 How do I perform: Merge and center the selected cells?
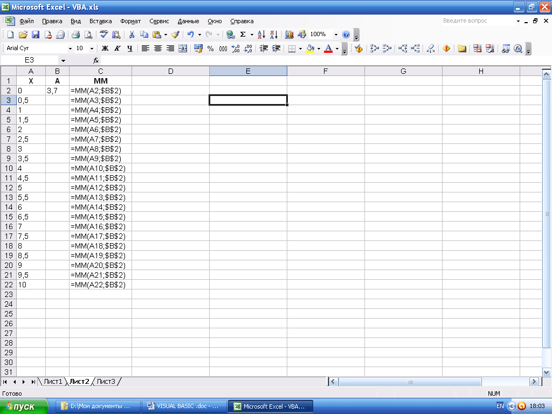click(183, 49)
